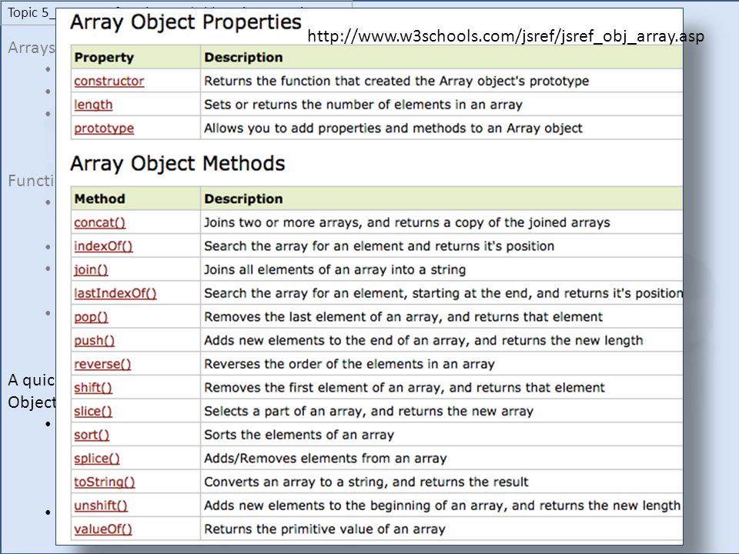Click 'Selects a part of an array' description
739x554 pixels.
[369, 411]
